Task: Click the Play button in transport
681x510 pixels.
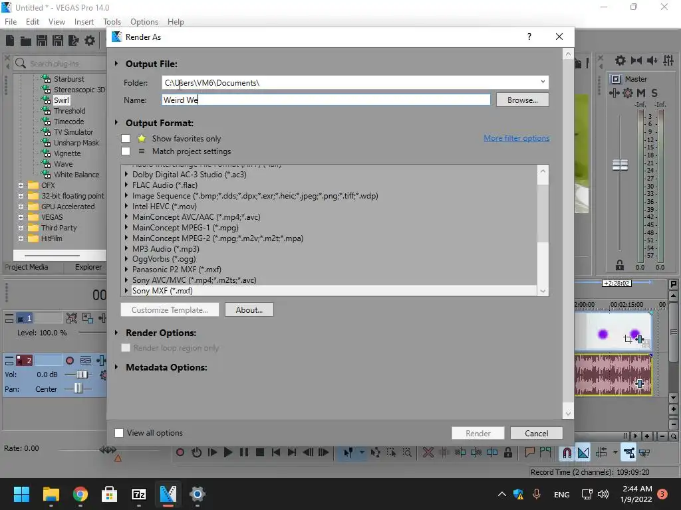Action: click(228, 452)
